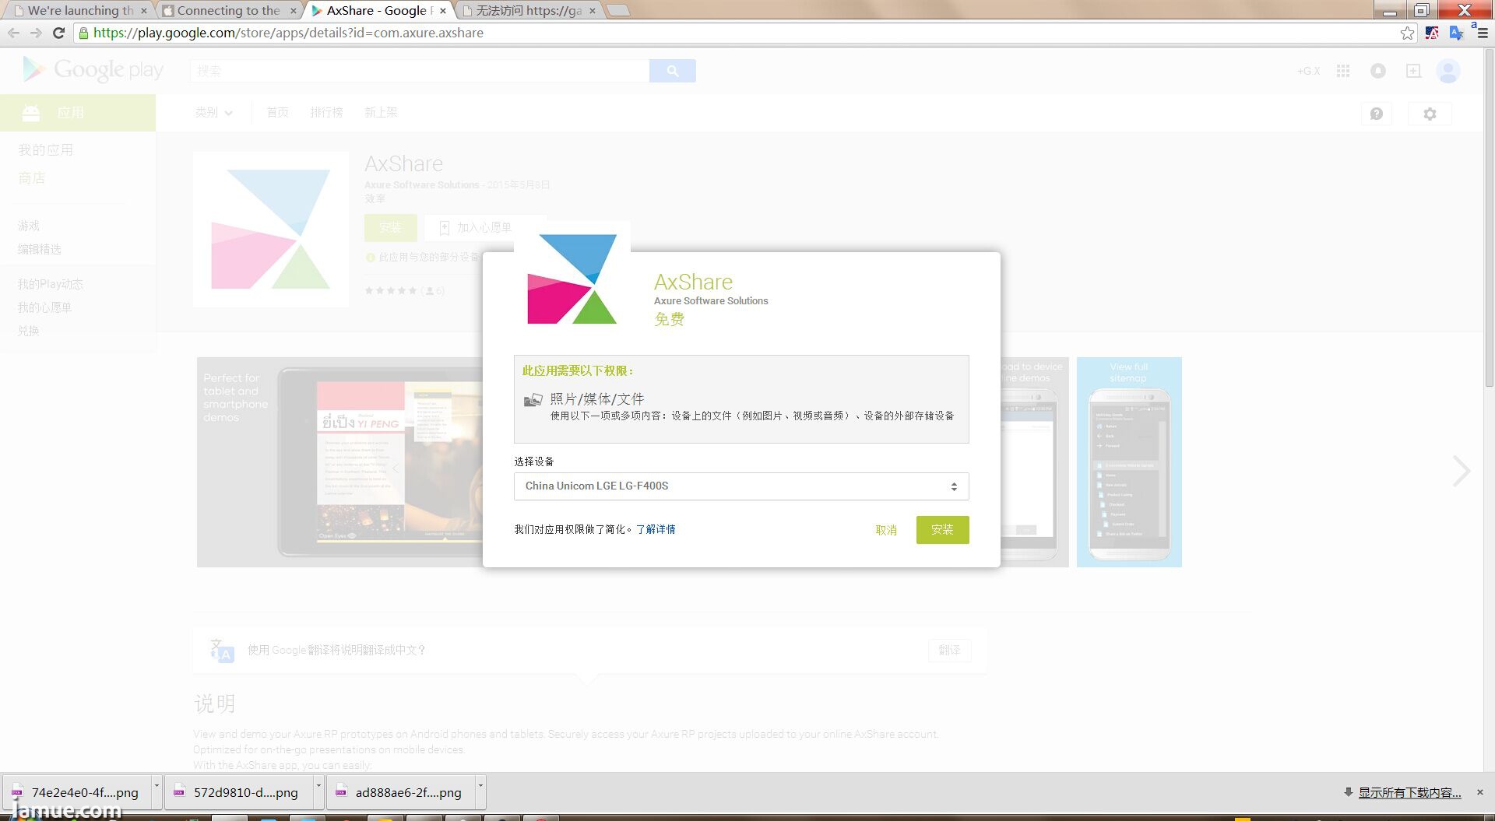This screenshot has width=1495, height=821.
Task: Click the Google Translate extension icon
Action: coord(1456,33)
